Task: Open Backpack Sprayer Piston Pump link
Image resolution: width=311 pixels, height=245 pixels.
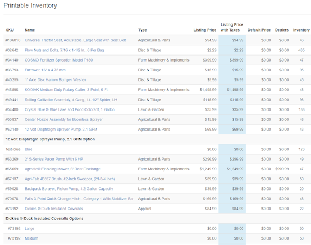Action: 69,189
